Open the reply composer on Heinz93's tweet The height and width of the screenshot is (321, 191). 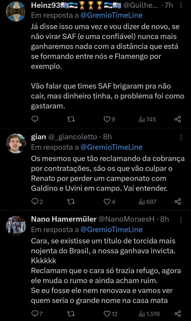pos(35,119)
